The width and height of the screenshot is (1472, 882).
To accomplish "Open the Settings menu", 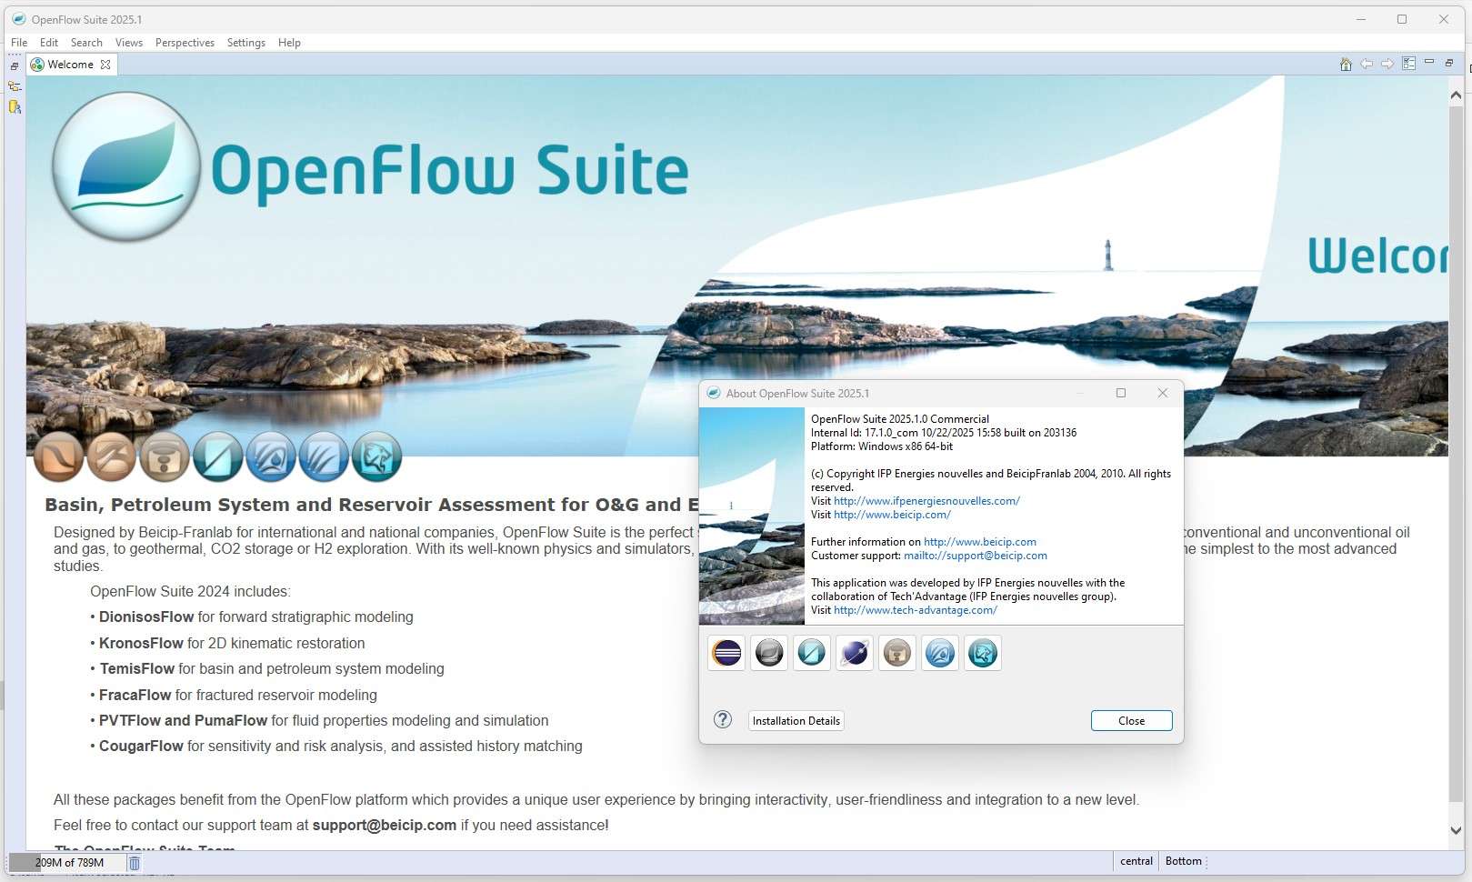I will tap(245, 43).
